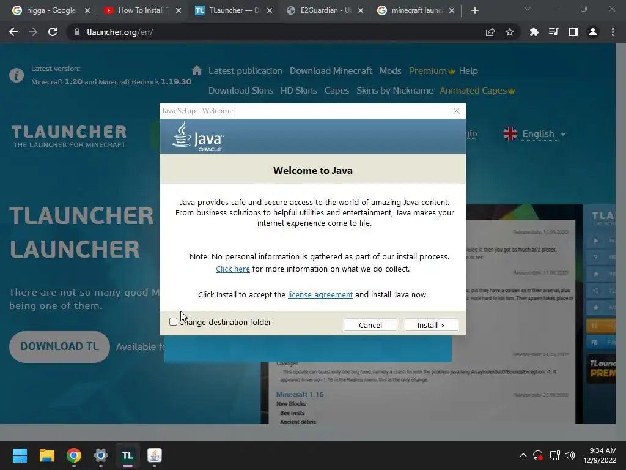Open the license agreement link

pos(320,294)
